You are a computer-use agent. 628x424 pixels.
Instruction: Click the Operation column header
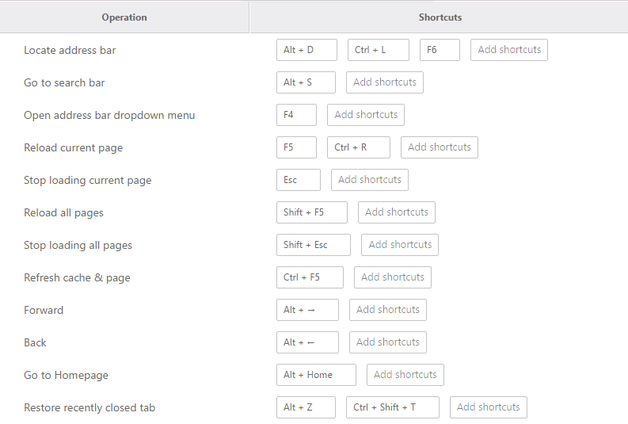[x=124, y=17]
